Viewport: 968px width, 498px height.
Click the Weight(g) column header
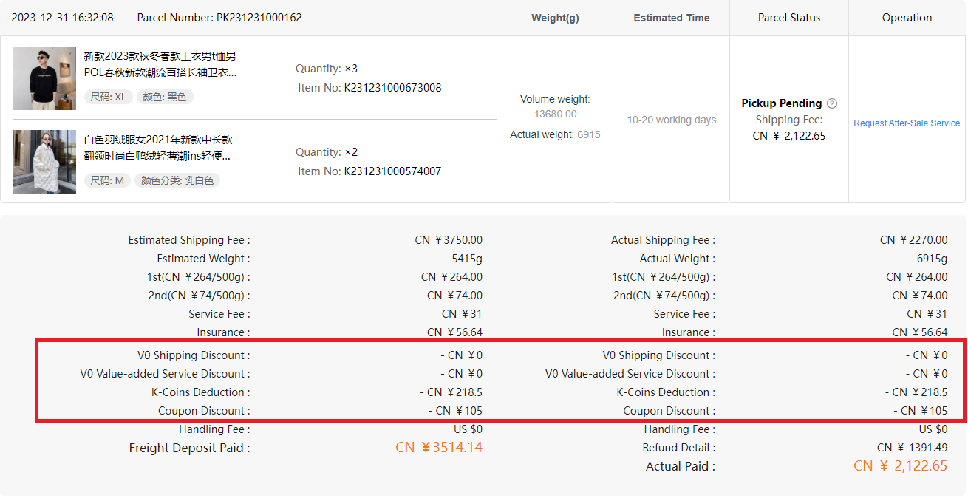point(555,18)
